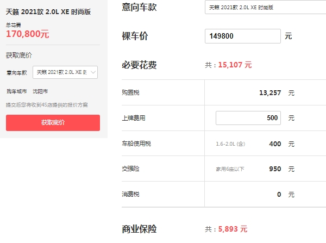Click the 商业保险 section heading

pyautogui.click(x=139, y=229)
